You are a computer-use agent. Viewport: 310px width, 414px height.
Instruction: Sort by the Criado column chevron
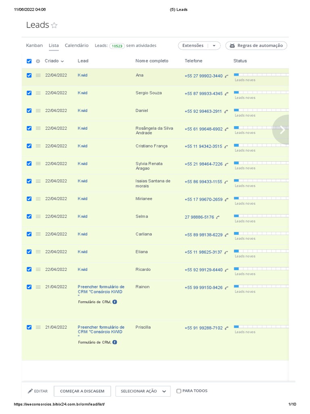(62, 61)
